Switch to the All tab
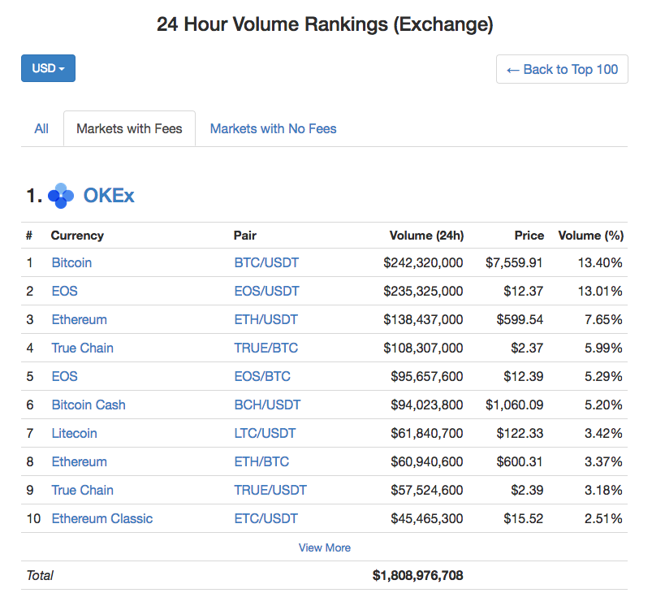Image resolution: width=652 pixels, height=606 pixels. coord(41,129)
